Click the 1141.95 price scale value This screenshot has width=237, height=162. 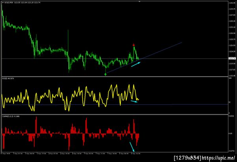[232, 3]
